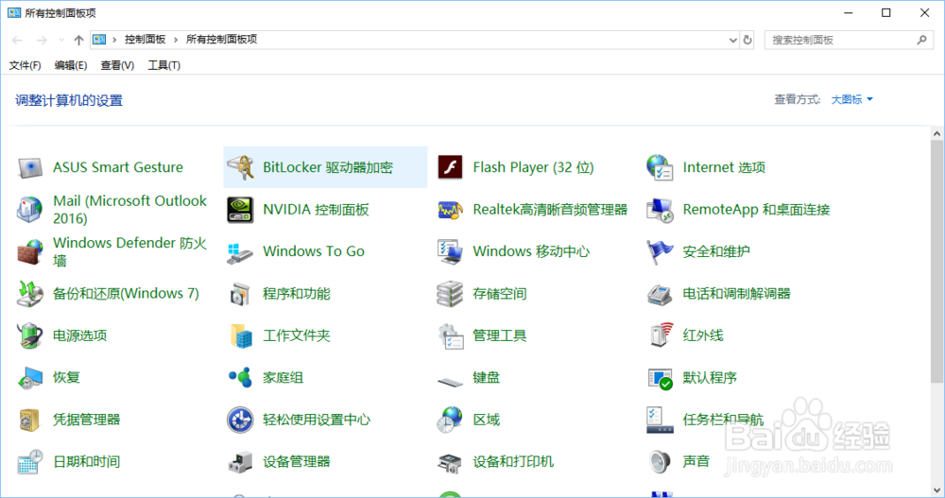Viewport: 945px width, 498px height.
Task: Open Security and Maintenance flag icon
Action: pyautogui.click(x=660, y=251)
